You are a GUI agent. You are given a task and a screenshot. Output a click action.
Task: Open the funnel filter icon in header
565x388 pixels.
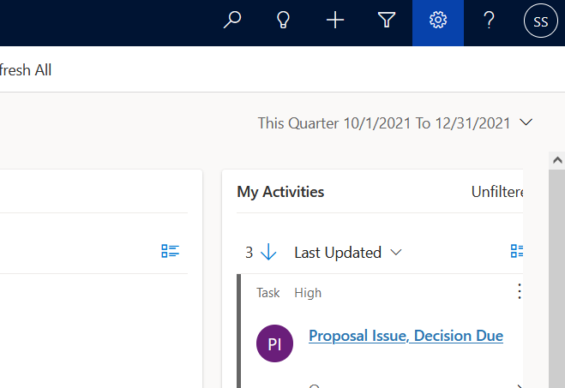pos(387,21)
